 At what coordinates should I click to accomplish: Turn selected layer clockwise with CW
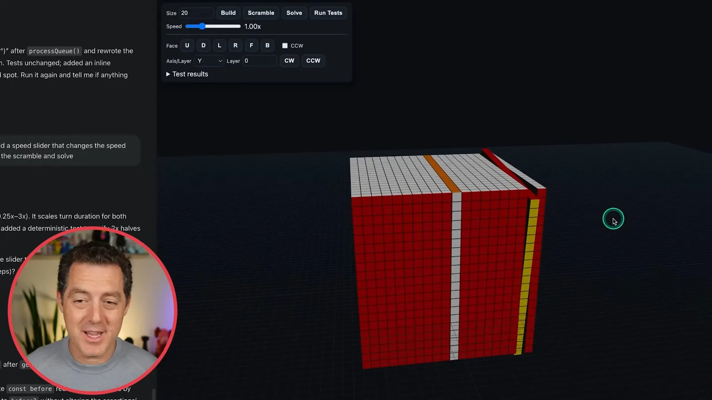[x=289, y=60]
